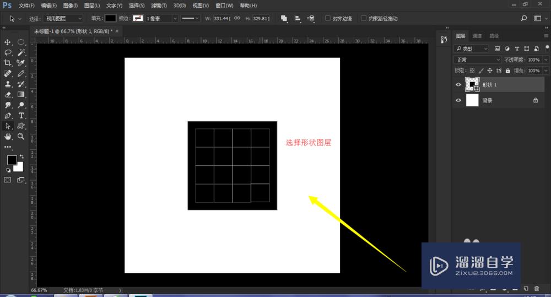Enable the 对齐边缘 checkbox
The height and width of the screenshot is (297, 551).
click(327, 18)
